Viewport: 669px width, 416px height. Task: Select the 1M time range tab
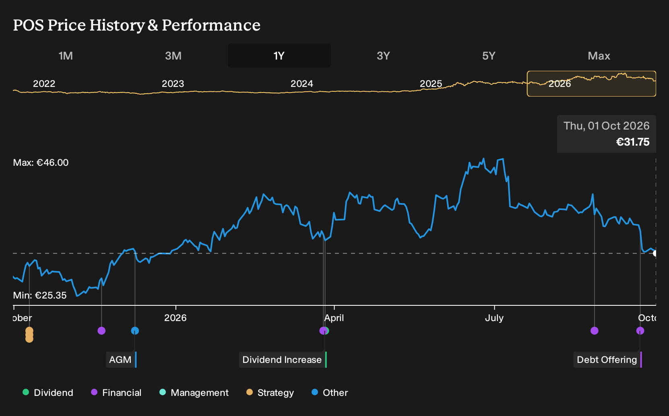66,56
